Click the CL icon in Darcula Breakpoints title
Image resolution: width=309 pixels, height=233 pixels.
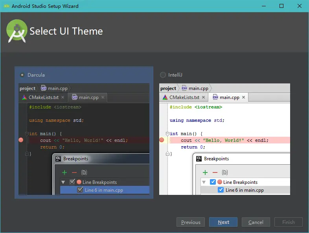[x=58, y=159]
